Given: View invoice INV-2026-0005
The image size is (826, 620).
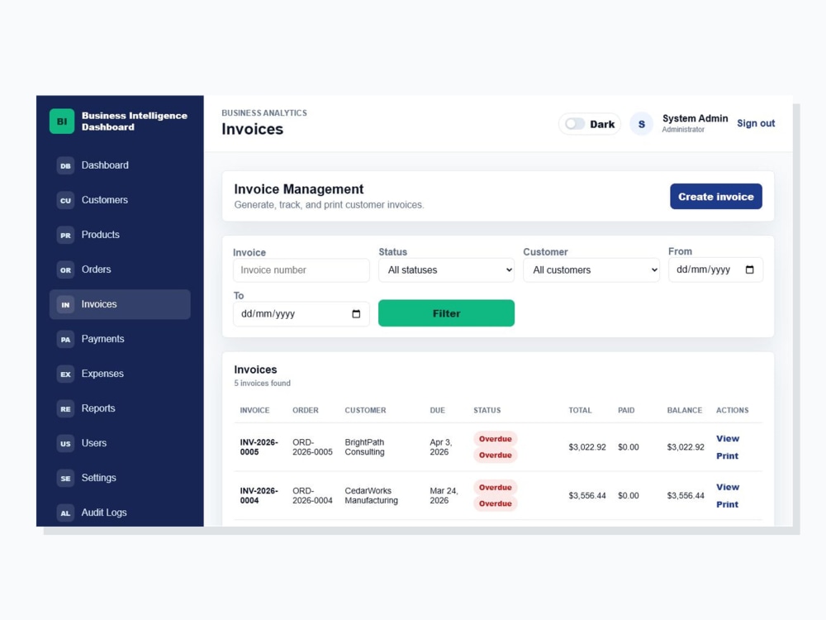Looking at the screenshot, I should (728, 439).
